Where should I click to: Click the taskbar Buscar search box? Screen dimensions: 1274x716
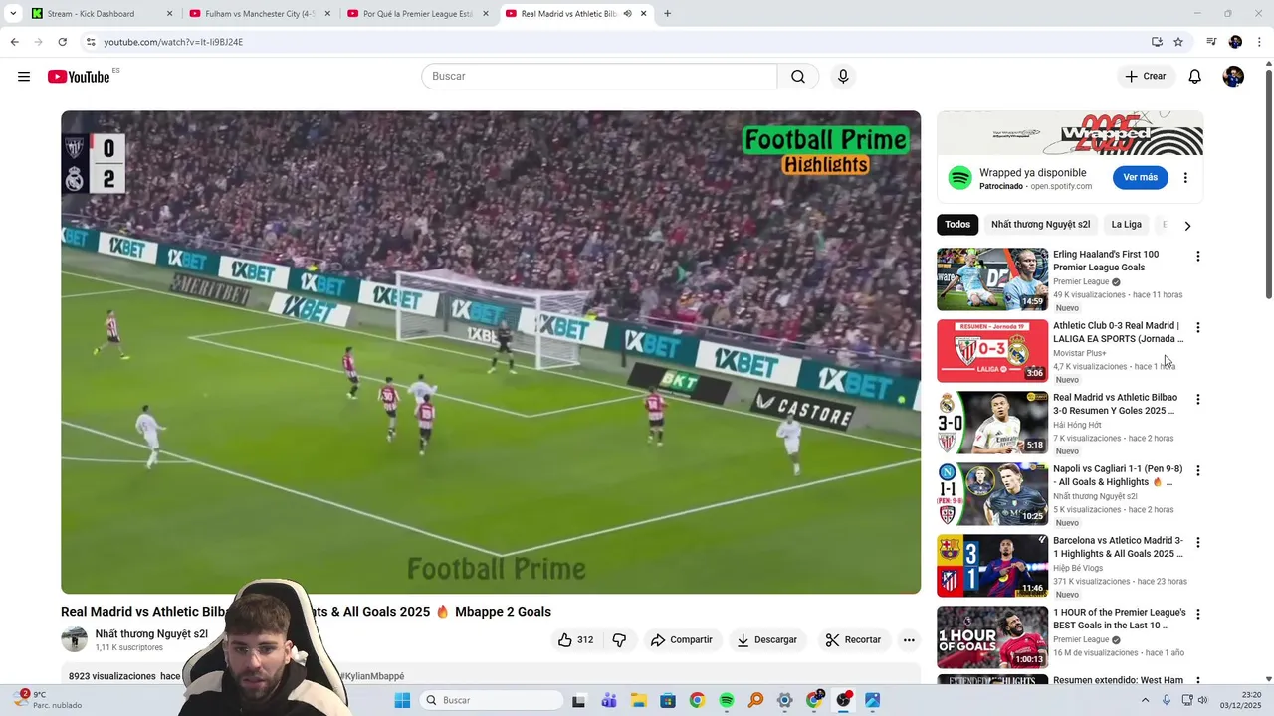coord(491,701)
